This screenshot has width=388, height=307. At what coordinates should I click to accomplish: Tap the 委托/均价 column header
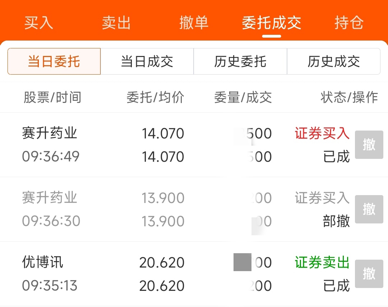point(155,97)
